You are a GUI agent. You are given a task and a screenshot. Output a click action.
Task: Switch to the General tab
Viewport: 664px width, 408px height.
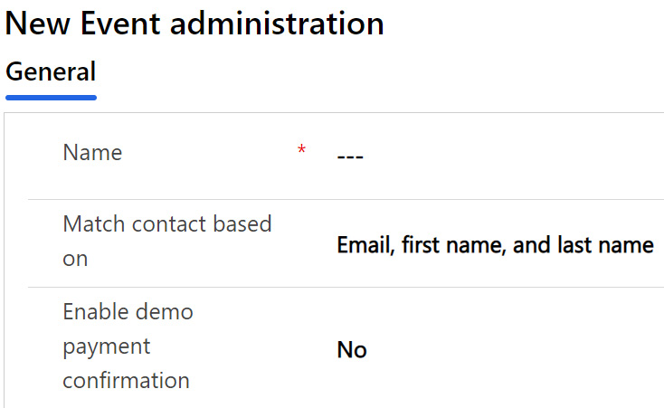click(51, 71)
